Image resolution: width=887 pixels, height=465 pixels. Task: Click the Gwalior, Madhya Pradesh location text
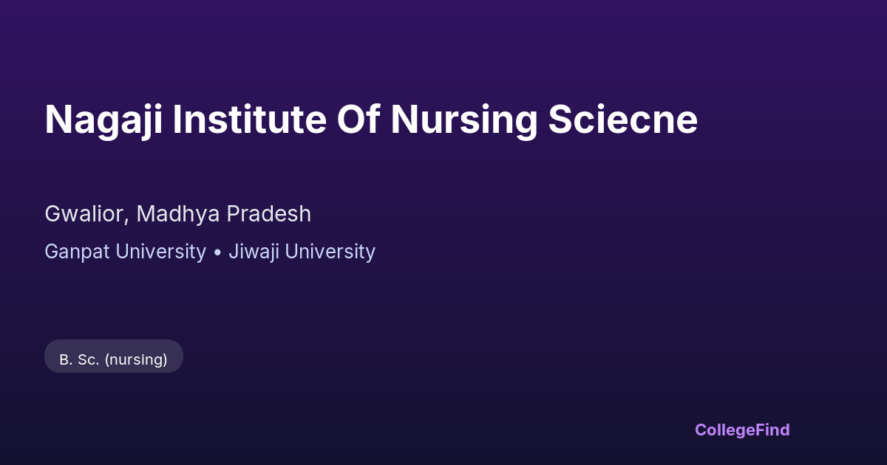coord(177,214)
